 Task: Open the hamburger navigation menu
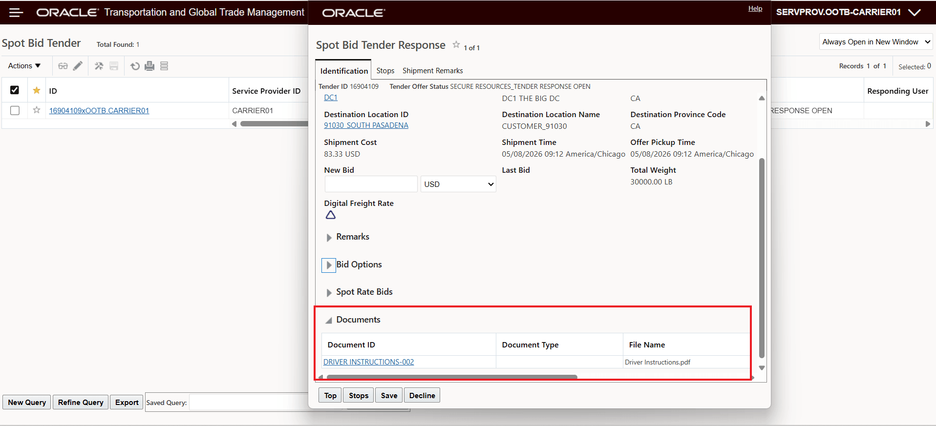pos(16,13)
